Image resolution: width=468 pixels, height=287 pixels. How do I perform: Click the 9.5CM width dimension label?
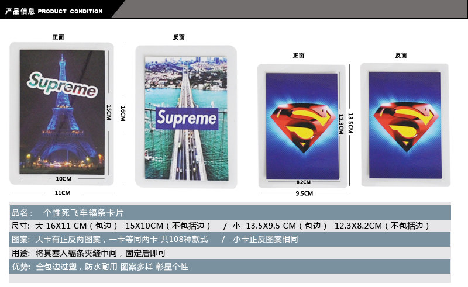point(304,193)
